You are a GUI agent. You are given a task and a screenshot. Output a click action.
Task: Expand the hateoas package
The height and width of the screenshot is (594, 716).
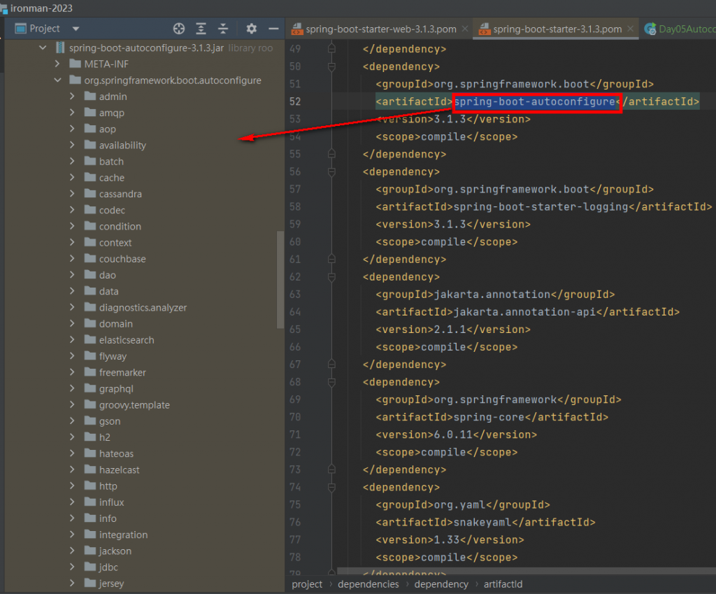tap(72, 453)
